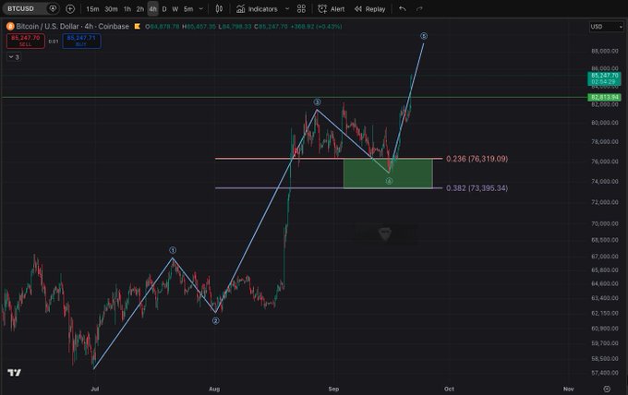The height and width of the screenshot is (395, 628).
Task: Start bar Replay mode
Action: [x=369, y=9]
